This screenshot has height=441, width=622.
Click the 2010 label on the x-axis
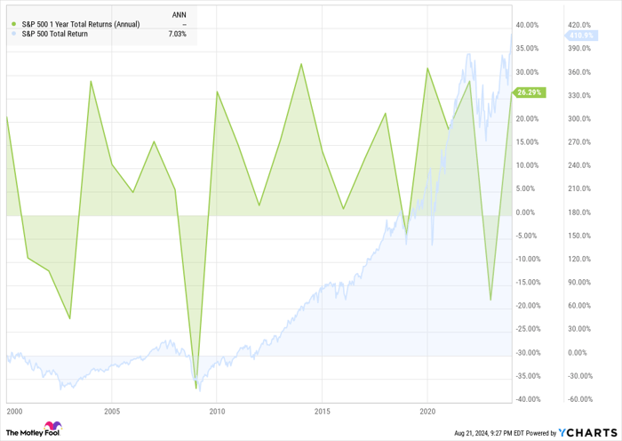click(217, 412)
